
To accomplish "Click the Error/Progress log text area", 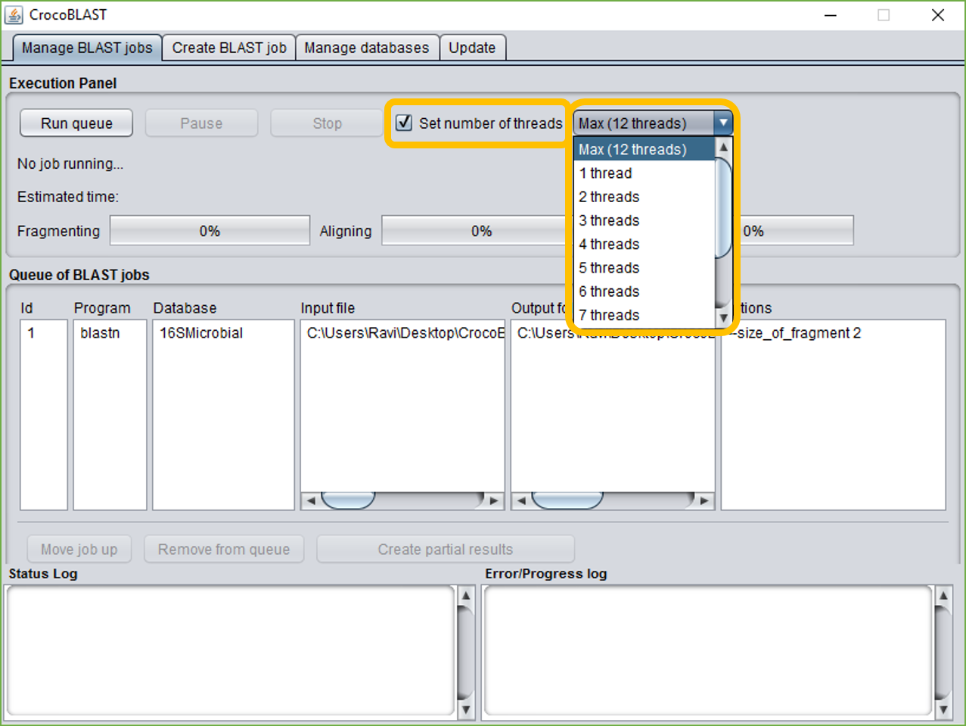I will 707,651.
